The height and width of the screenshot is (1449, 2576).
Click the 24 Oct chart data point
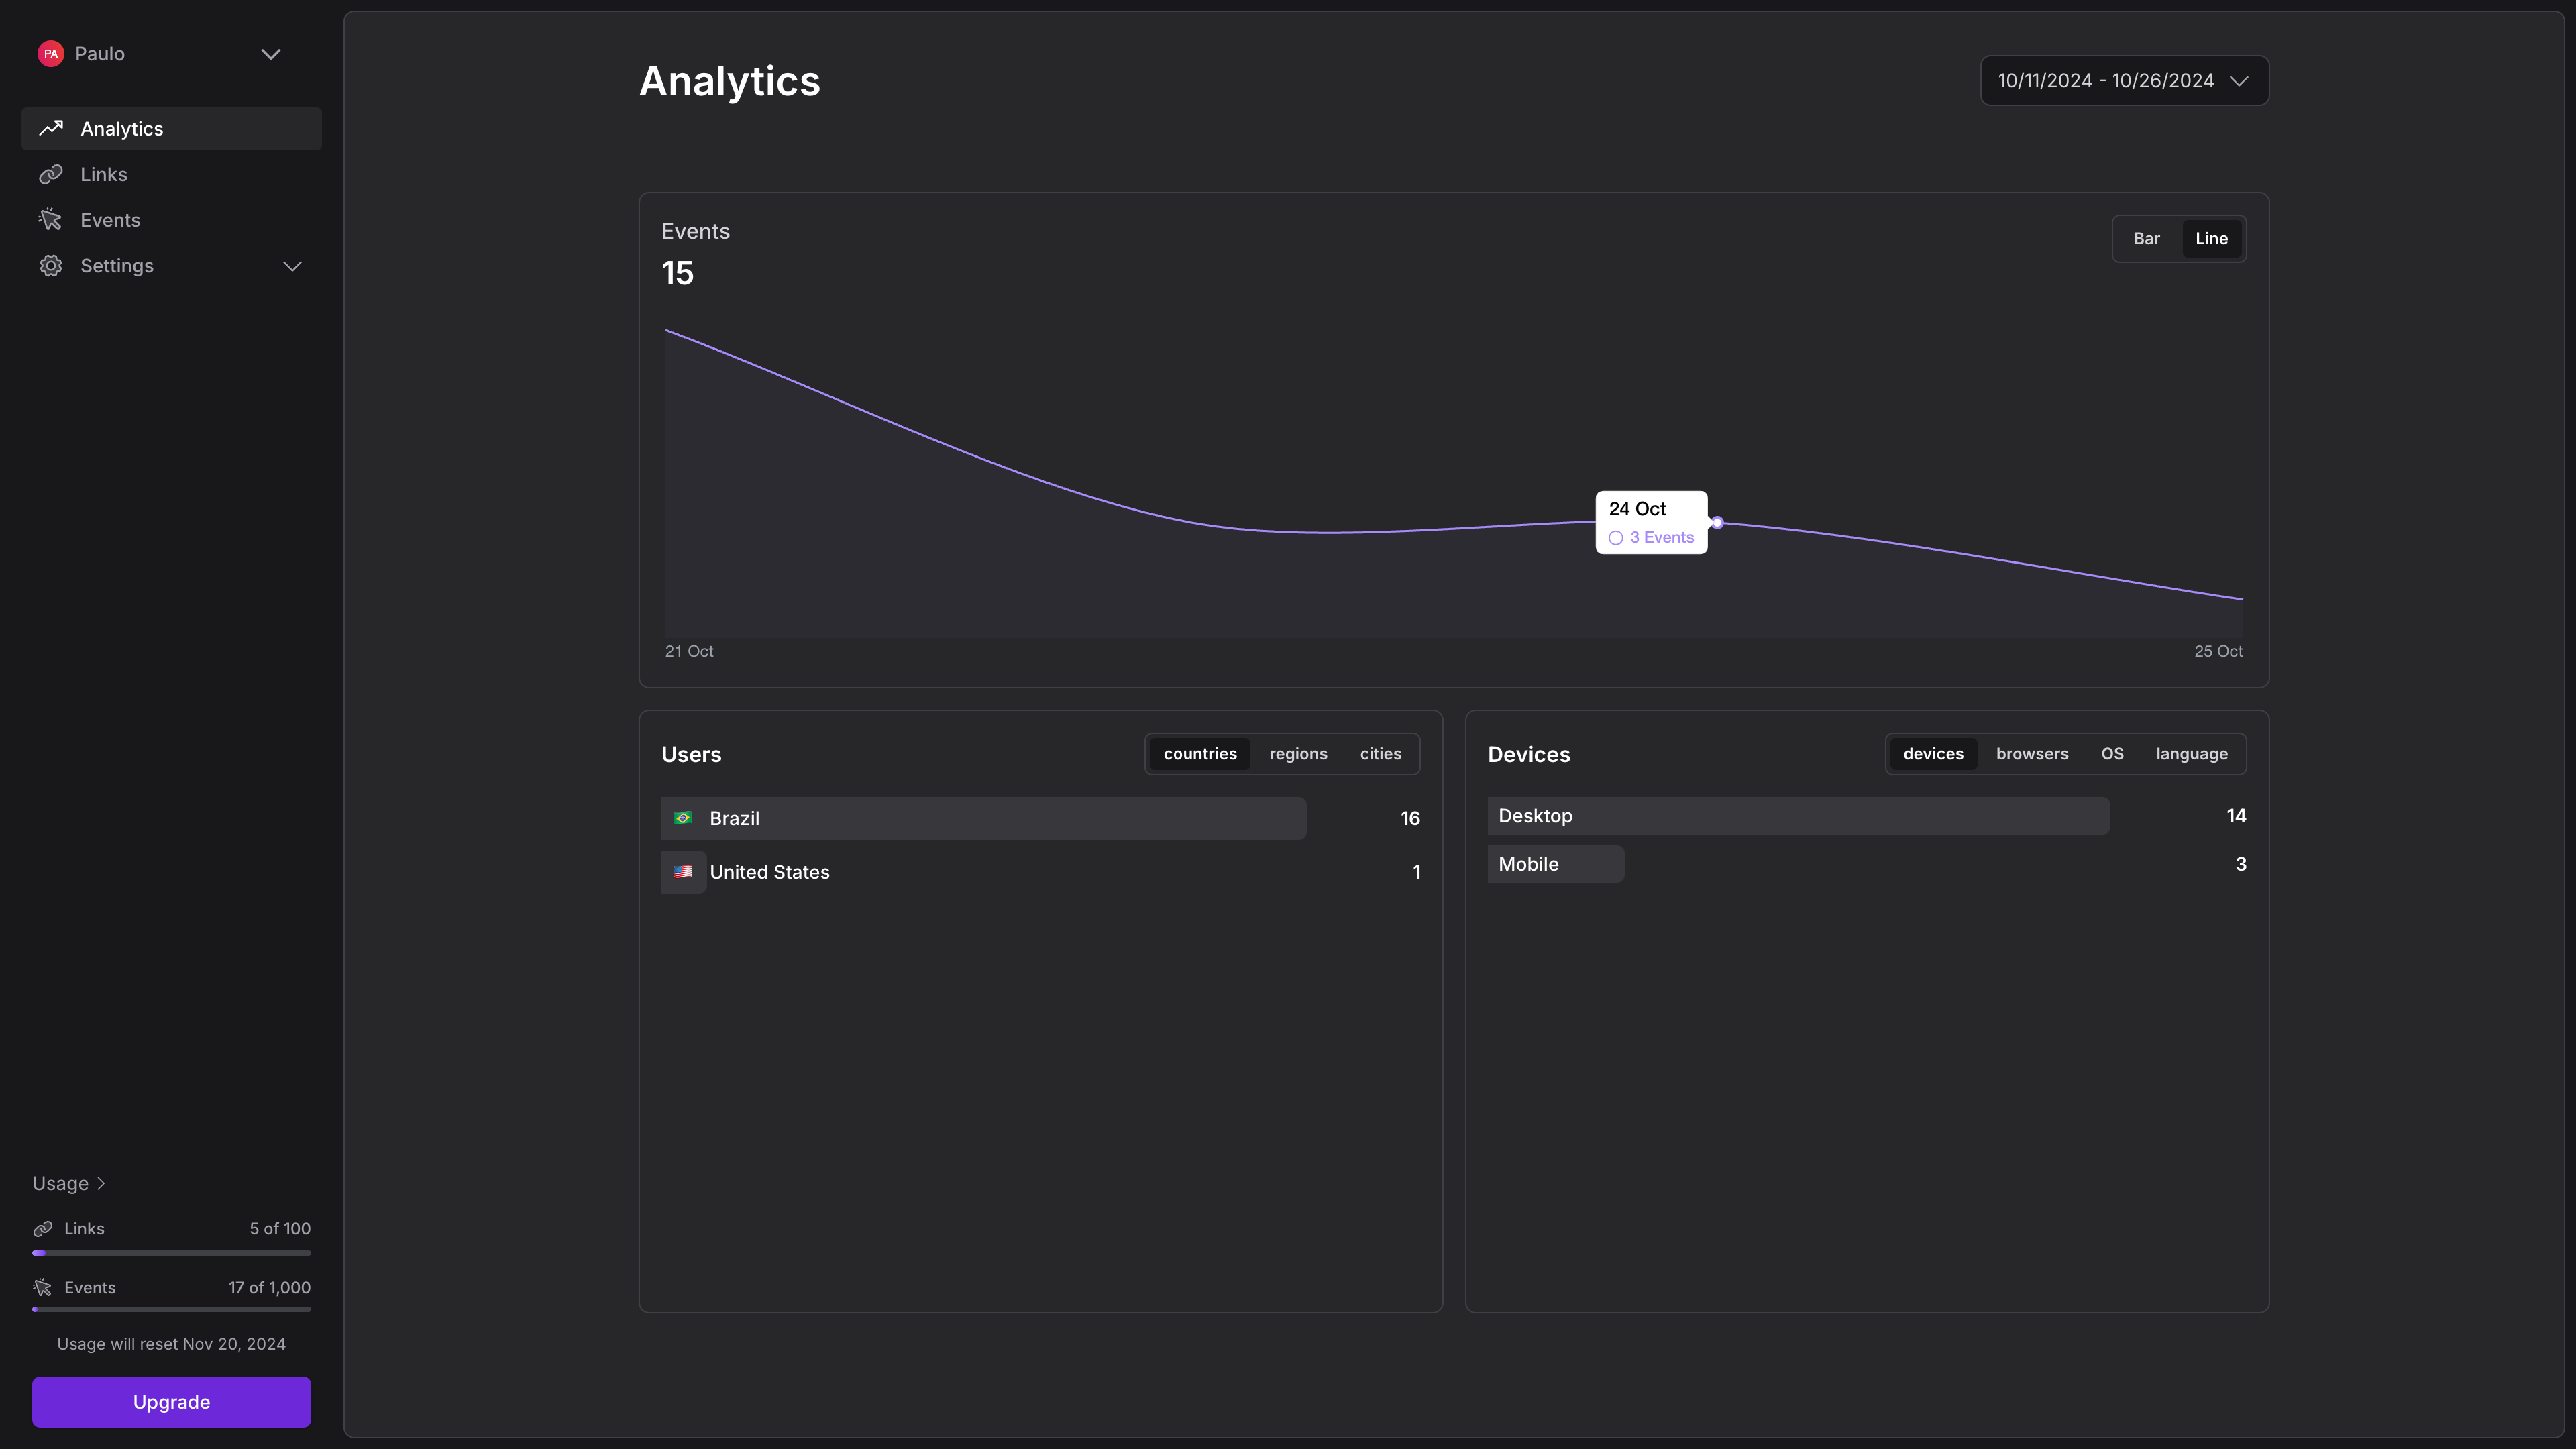tap(1717, 523)
